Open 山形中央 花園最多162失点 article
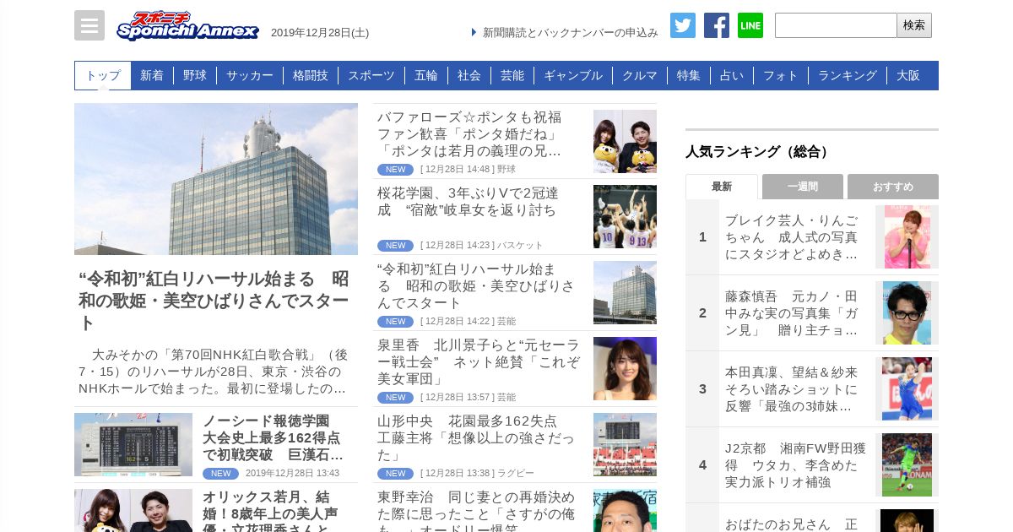This screenshot has height=532, width=1013. pos(476,438)
